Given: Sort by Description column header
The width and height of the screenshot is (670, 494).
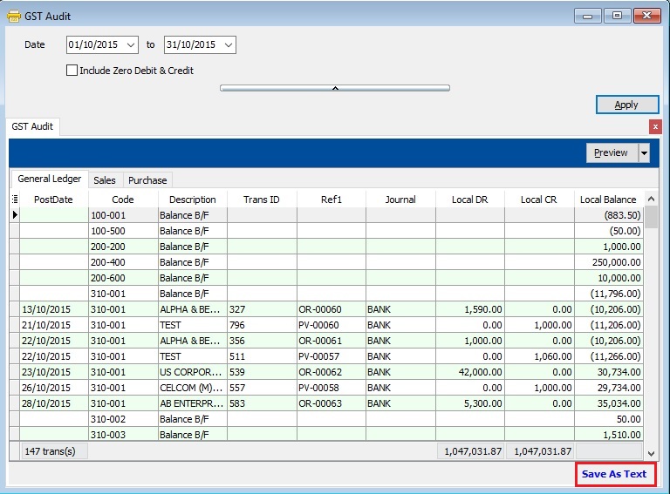Looking at the screenshot, I should [192, 200].
